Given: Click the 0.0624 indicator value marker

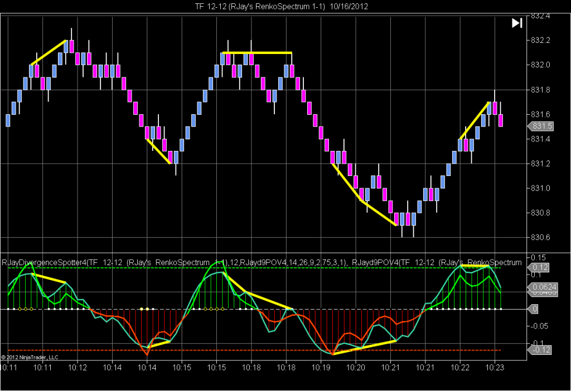Looking at the screenshot, I should (542, 287).
